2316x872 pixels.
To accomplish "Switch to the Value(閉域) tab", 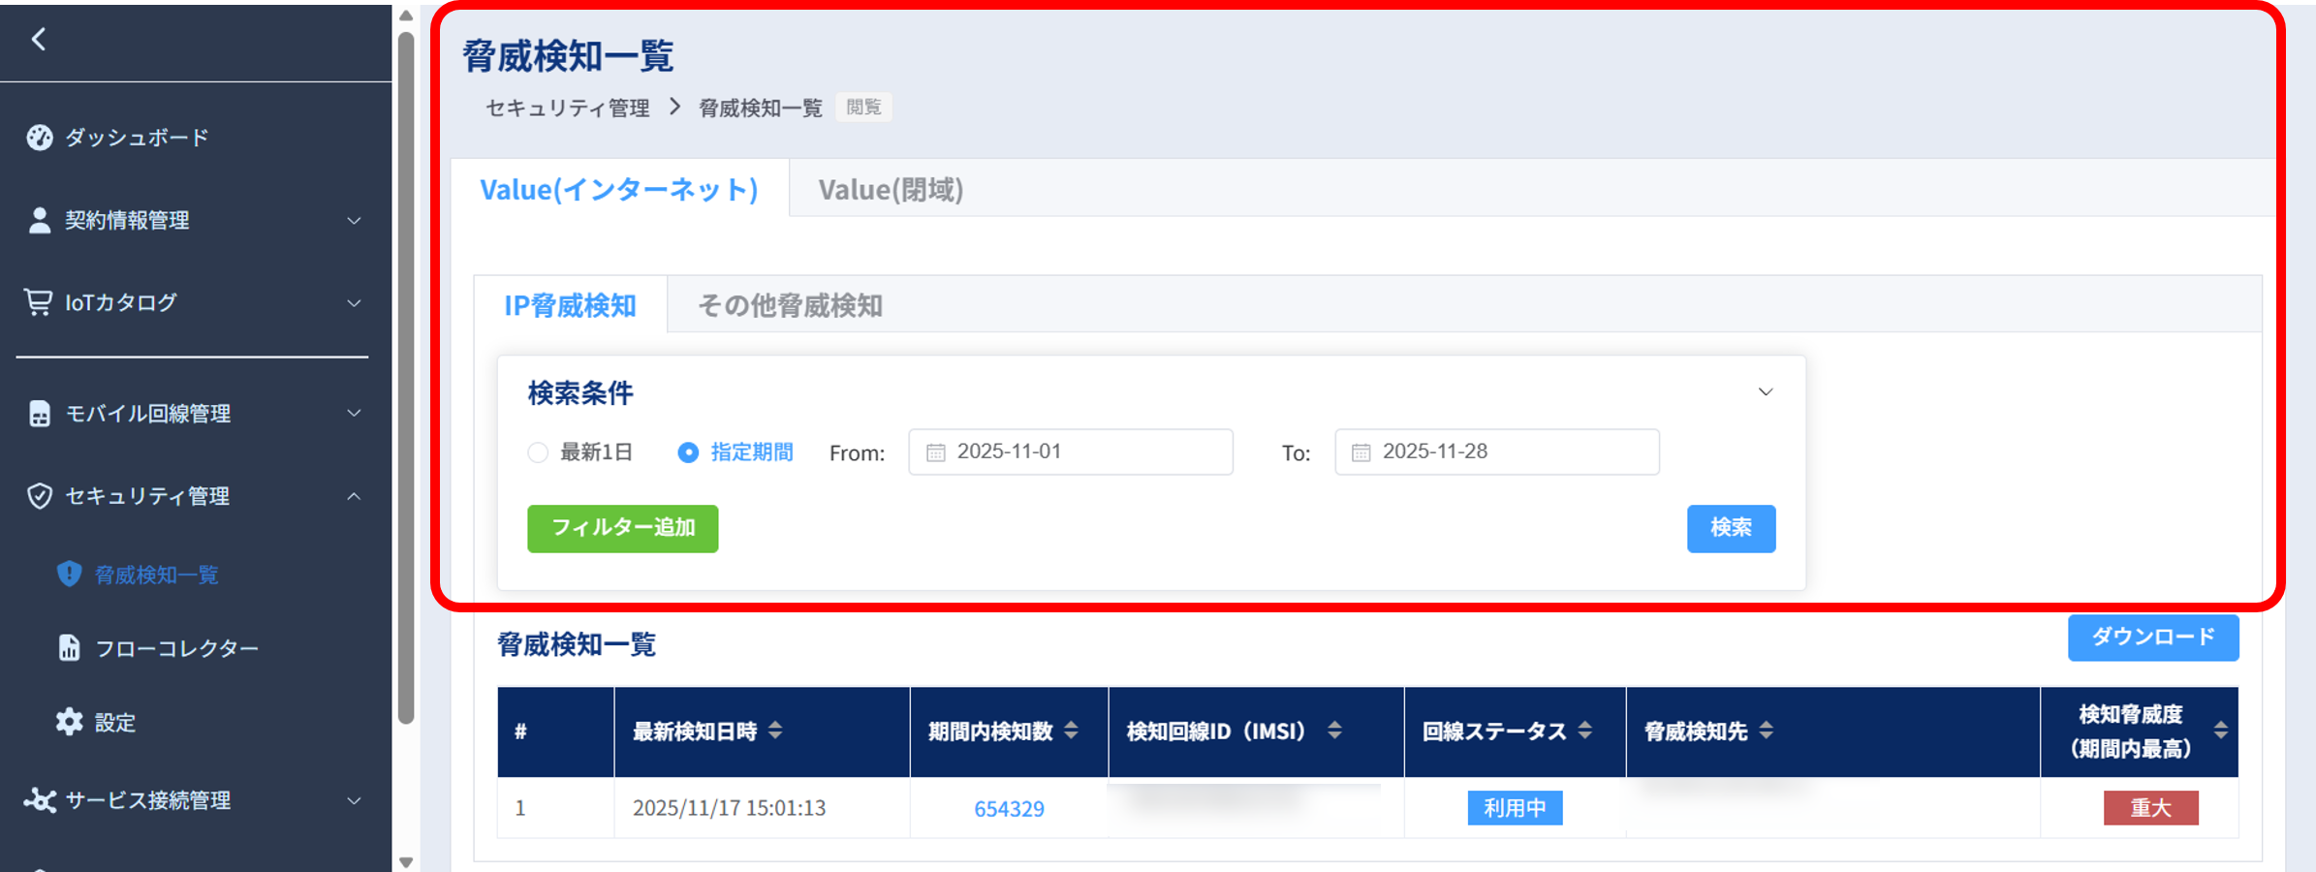I will (x=890, y=189).
